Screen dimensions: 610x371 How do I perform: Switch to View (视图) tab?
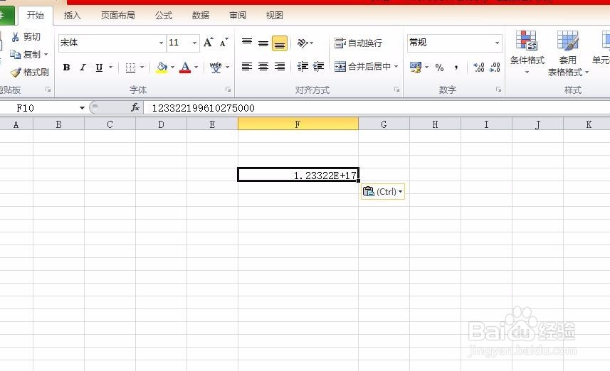click(274, 16)
